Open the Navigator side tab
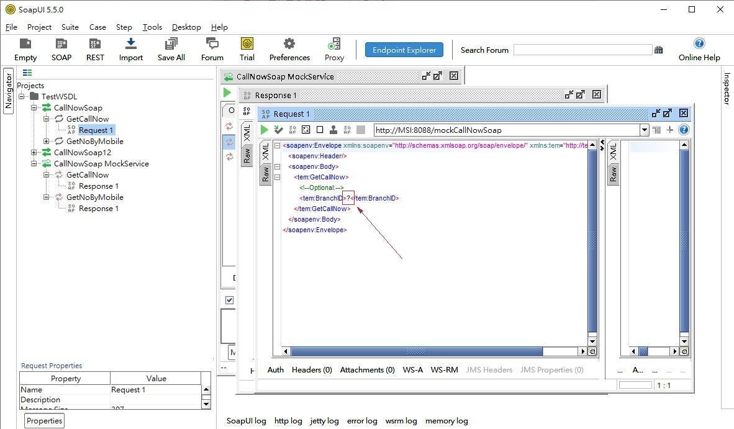 [x=9, y=91]
